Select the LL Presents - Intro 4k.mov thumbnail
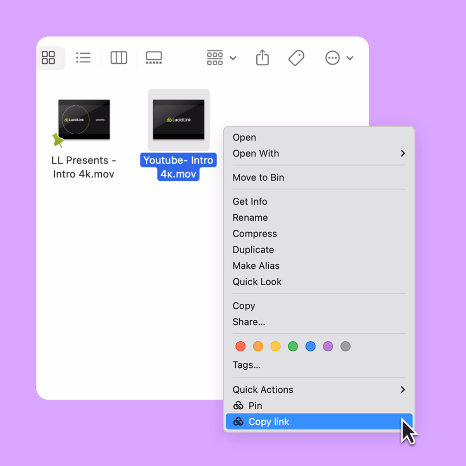The width and height of the screenshot is (466, 466). (83, 119)
